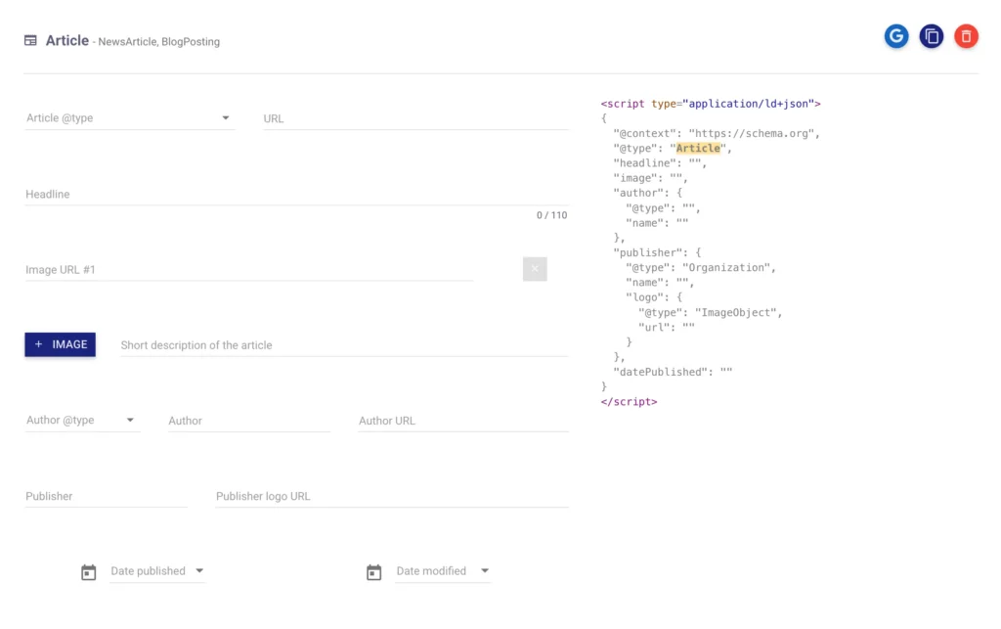This screenshot has height=629, width=1001.
Task: Open the Date modified calendar icon
Action: [374, 572]
